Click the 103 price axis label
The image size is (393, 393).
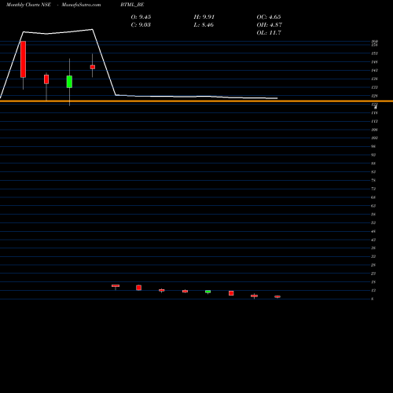374,138
